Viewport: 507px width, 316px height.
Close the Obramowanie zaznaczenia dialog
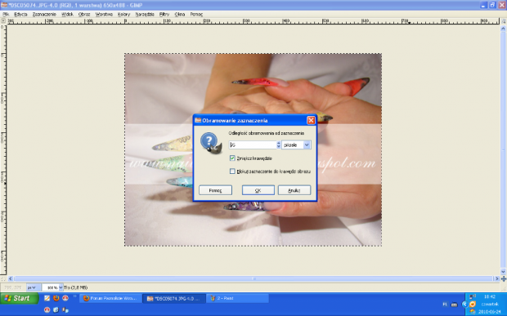pyautogui.click(x=311, y=120)
